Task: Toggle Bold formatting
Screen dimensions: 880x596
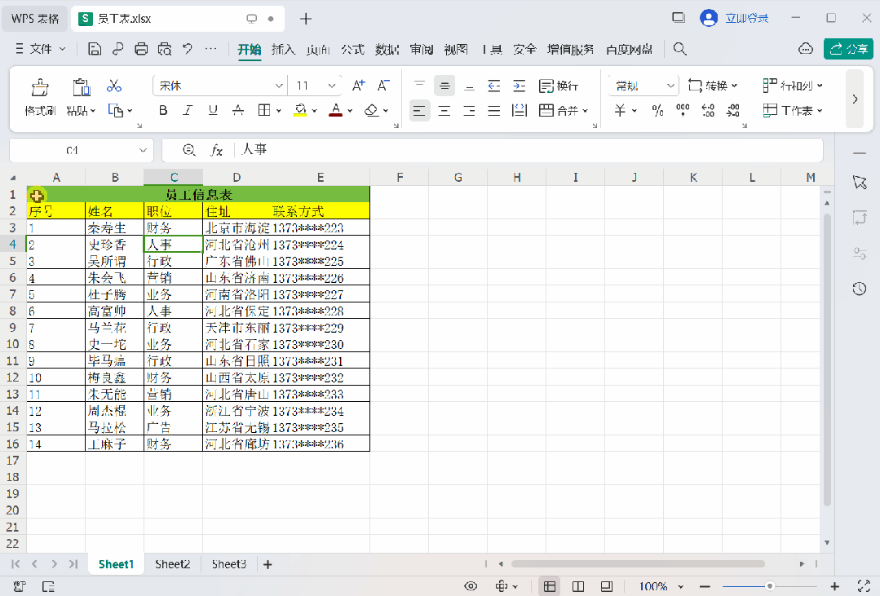Action: (163, 111)
